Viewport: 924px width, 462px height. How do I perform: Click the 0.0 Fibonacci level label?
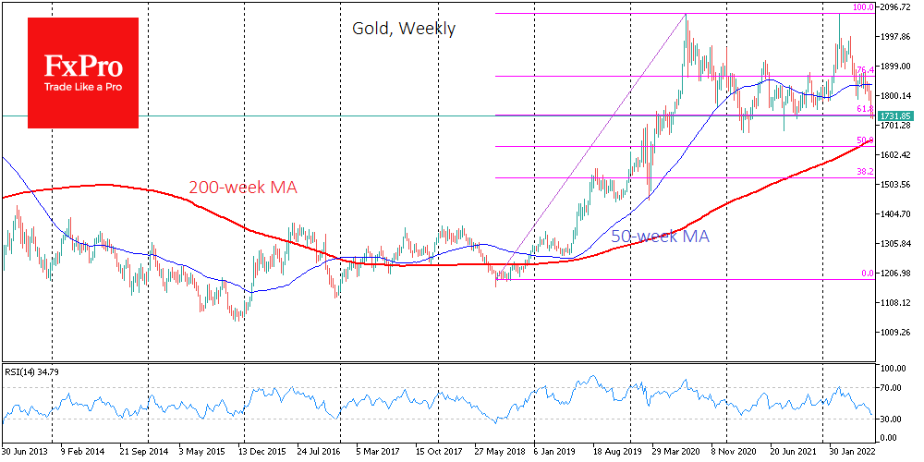tap(867, 274)
